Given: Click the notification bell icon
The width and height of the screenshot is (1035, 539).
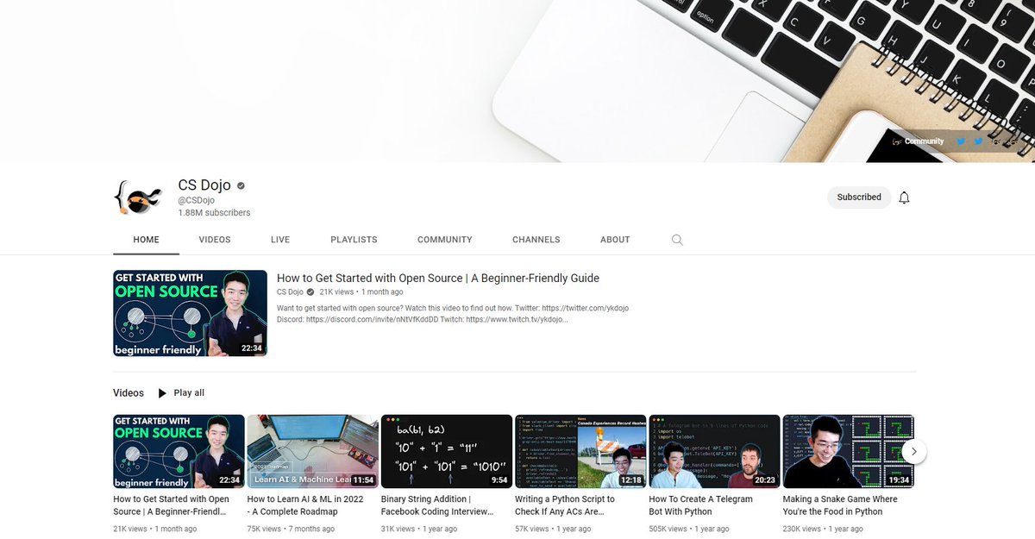Looking at the screenshot, I should pos(904,197).
